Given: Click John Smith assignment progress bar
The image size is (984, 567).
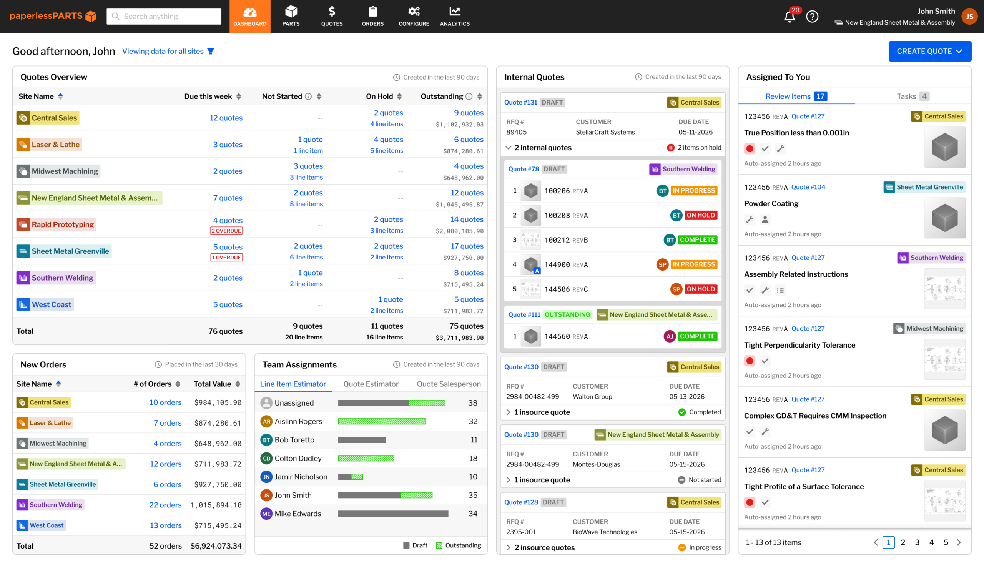Looking at the screenshot, I should coord(385,495).
